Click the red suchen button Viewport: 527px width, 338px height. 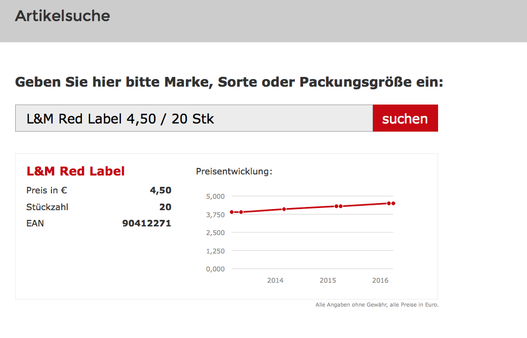tap(406, 118)
